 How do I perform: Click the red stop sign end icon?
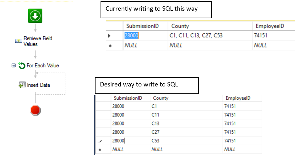pyautogui.click(x=36, y=110)
